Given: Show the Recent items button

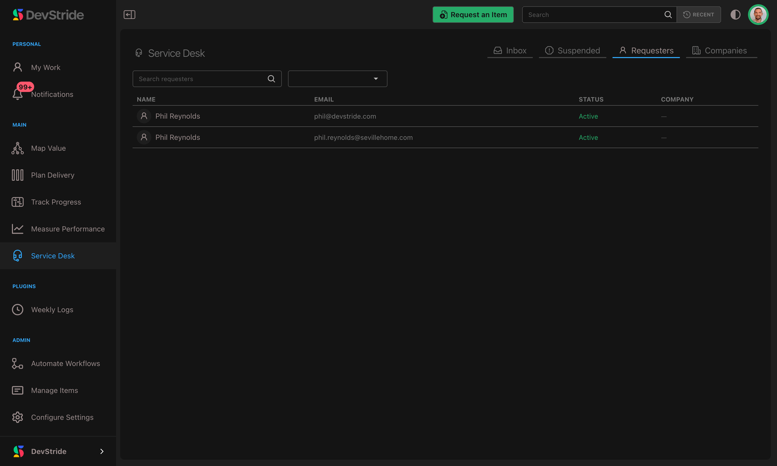Looking at the screenshot, I should [699, 15].
